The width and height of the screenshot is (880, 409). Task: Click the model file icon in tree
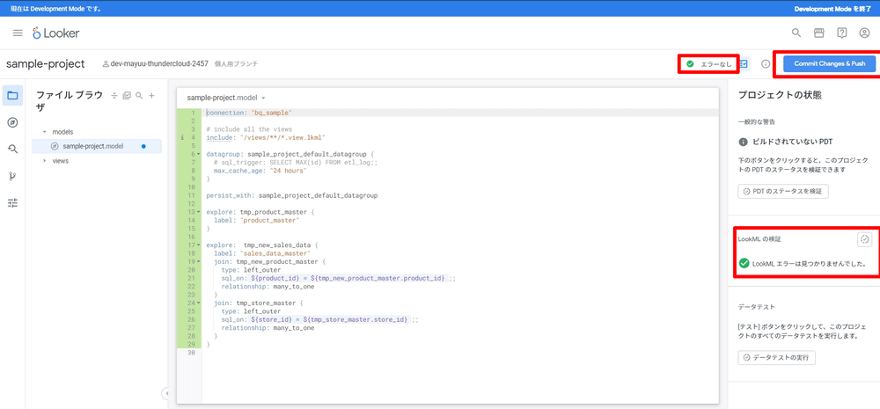(x=55, y=146)
